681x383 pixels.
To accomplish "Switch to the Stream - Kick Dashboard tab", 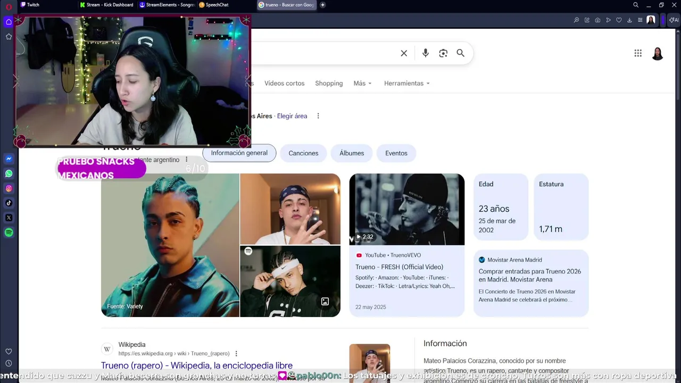I will coord(107,5).
